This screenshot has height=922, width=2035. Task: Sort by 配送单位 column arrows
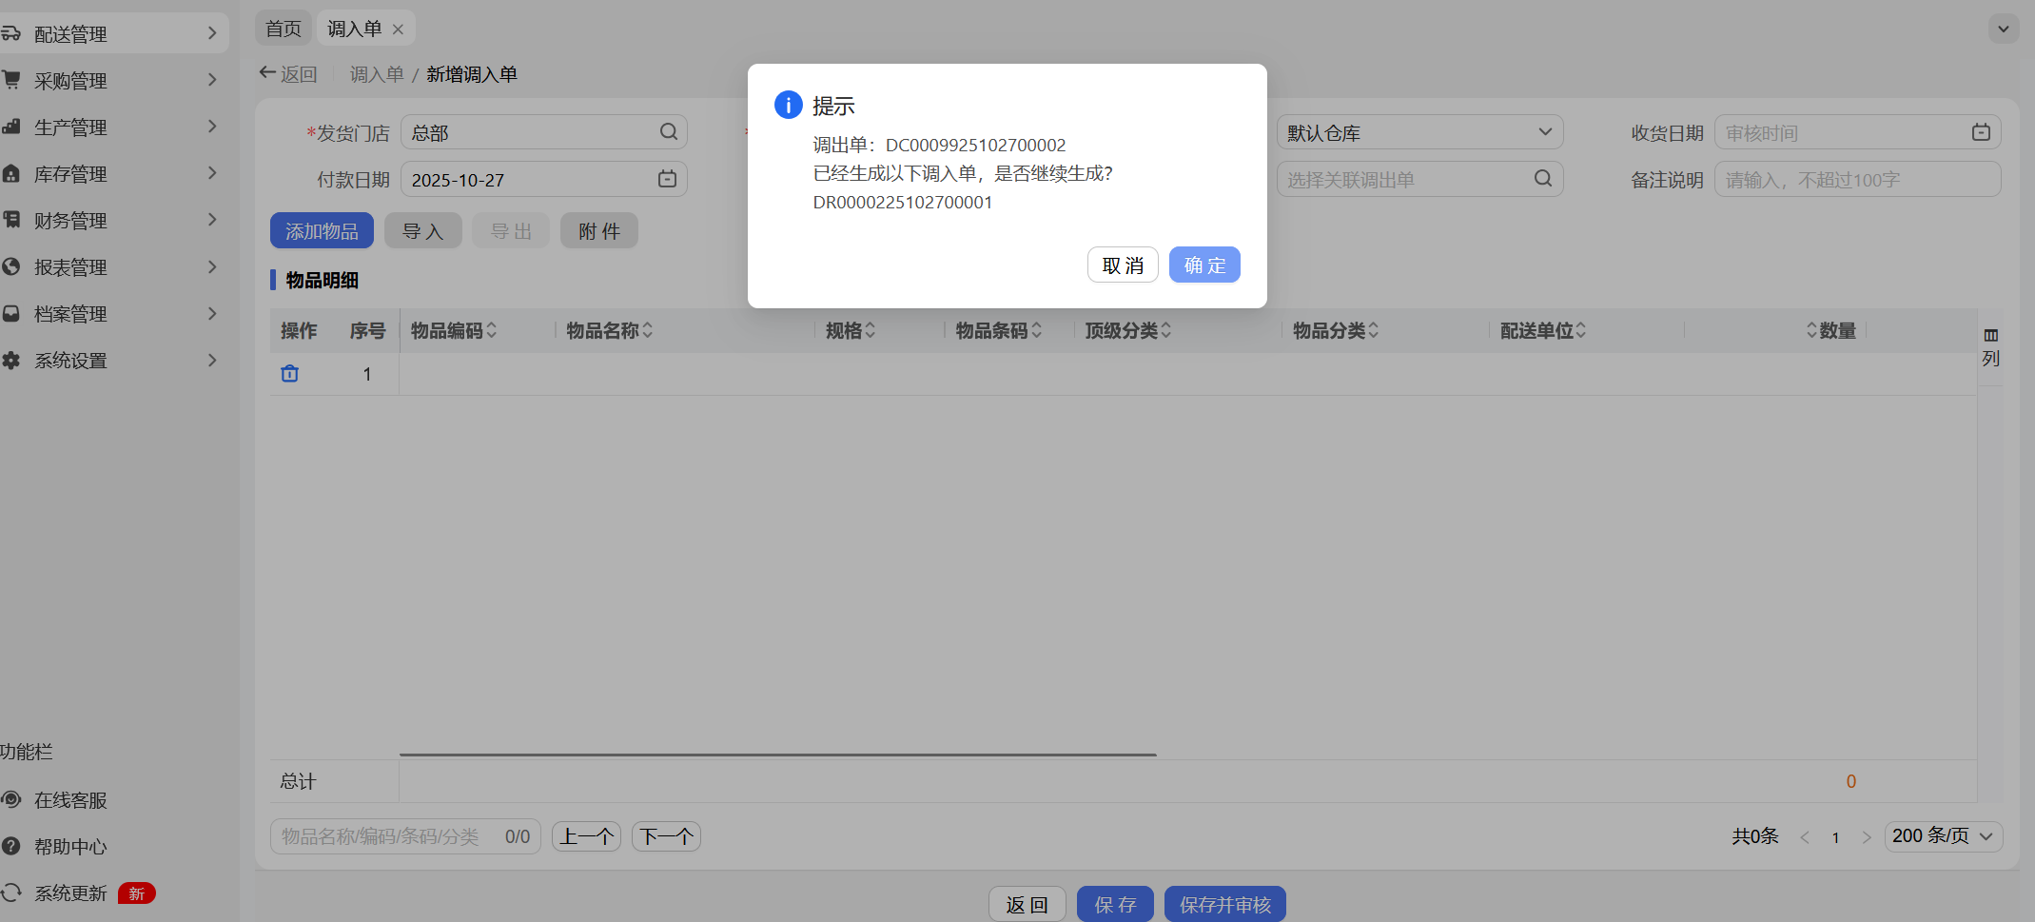[x=1581, y=330]
